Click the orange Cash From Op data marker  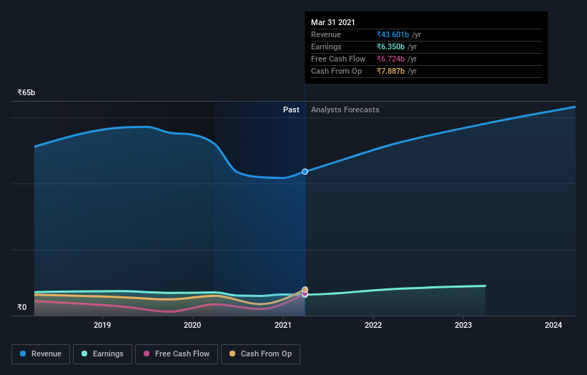(x=305, y=290)
